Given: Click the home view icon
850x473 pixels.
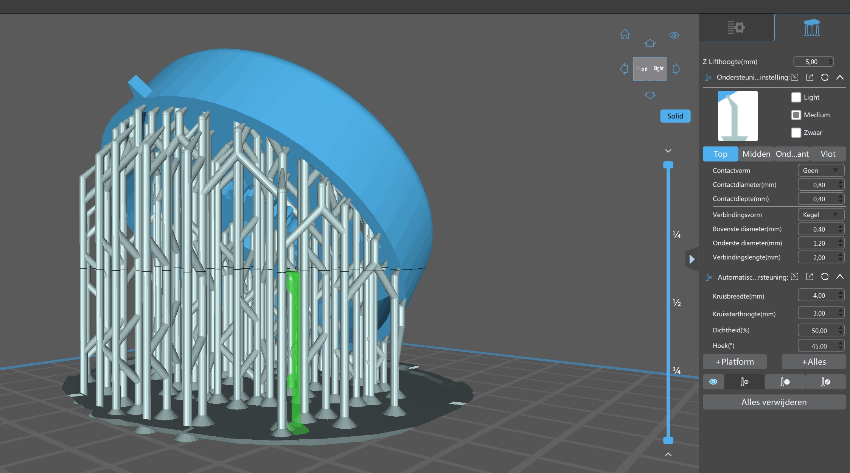Looking at the screenshot, I should click(x=625, y=34).
